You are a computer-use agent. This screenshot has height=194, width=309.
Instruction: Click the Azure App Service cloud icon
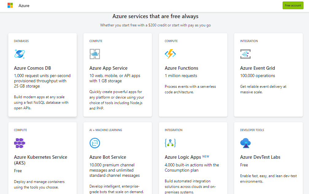tap(95, 54)
